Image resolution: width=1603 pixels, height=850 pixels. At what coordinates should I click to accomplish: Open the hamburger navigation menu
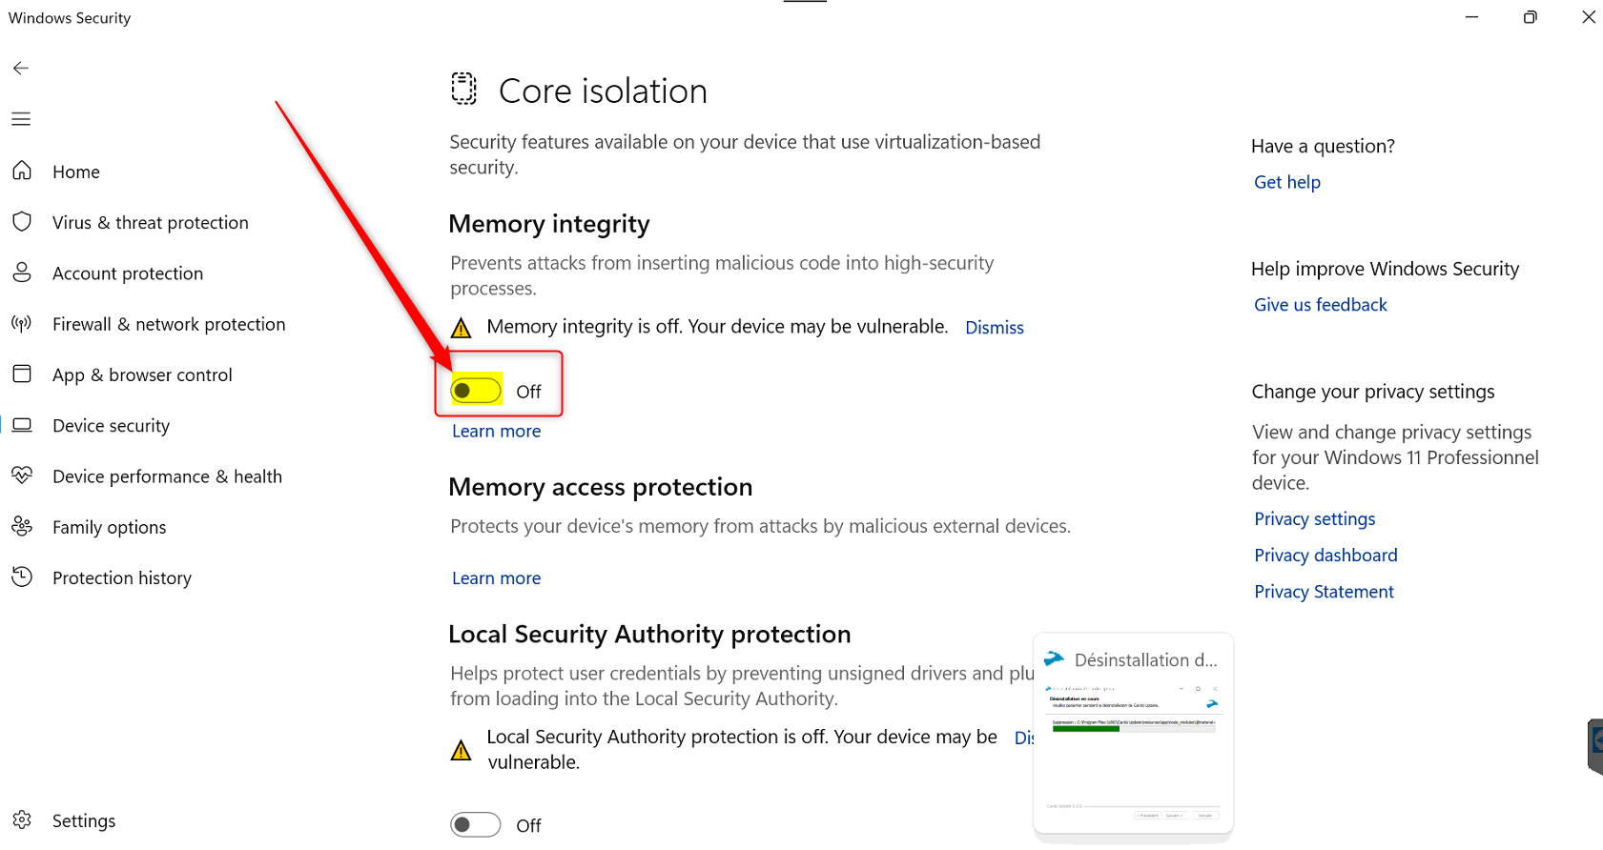click(21, 119)
